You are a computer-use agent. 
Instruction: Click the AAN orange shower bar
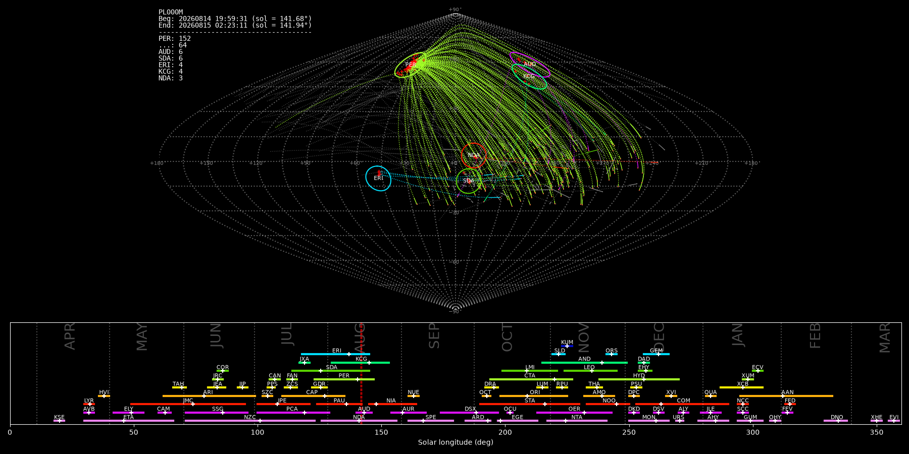coord(786,396)
